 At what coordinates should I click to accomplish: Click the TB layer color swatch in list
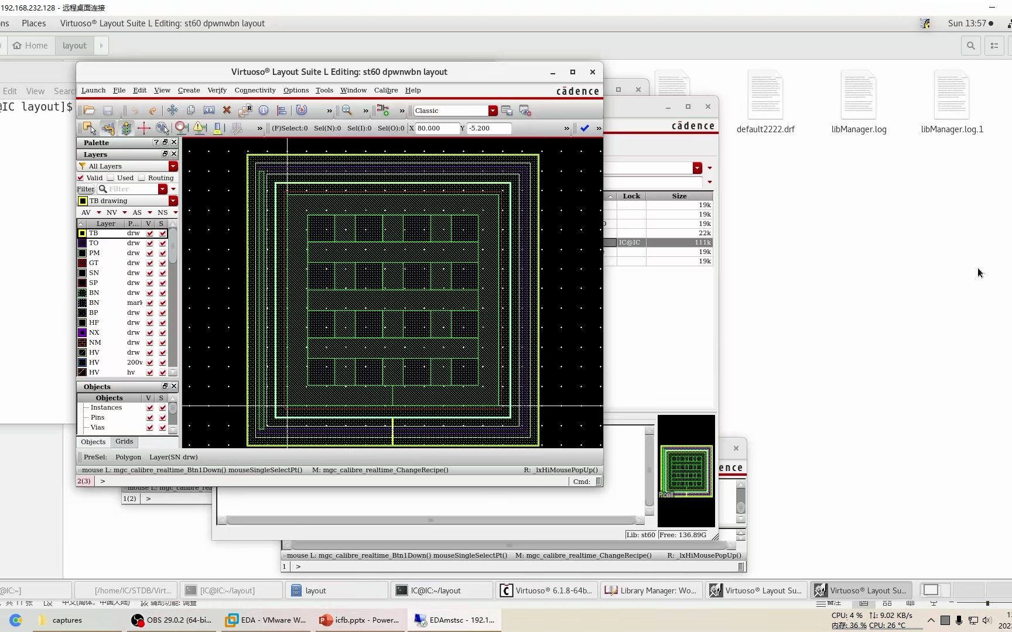(x=83, y=233)
